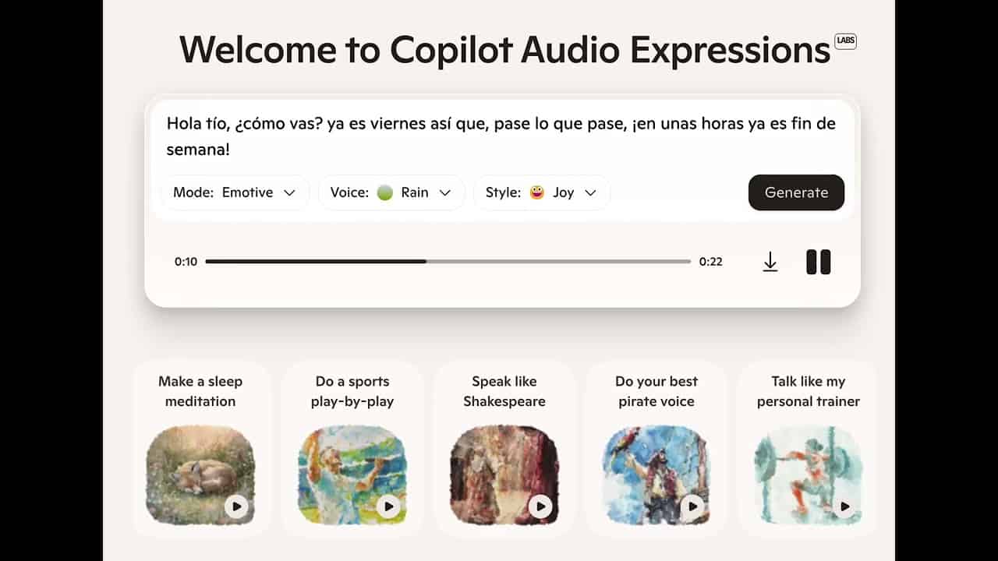The height and width of the screenshot is (561, 998).
Task: Choose the Speak like Shakespeare card
Action: (x=504, y=448)
